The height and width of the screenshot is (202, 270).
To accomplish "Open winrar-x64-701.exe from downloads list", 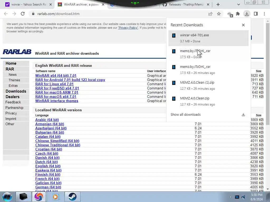I will point(208,38).
